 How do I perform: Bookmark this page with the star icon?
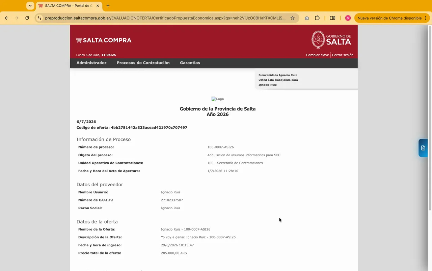point(293,18)
